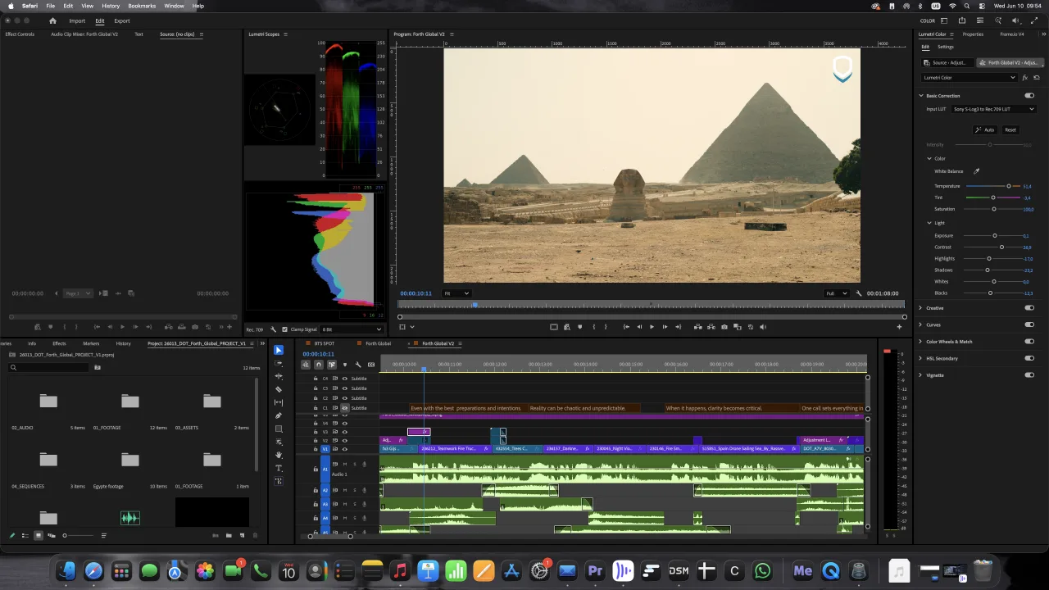1049x590 pixels.
Task: Switch to the Export workspace tab
Action: [122, 20]
